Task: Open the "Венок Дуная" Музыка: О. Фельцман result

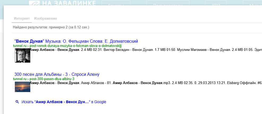Action: coord(76,41)
